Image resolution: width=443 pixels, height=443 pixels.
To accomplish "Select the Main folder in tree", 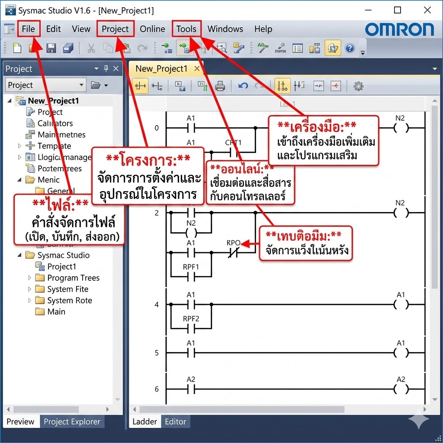I will pos(56,311).
